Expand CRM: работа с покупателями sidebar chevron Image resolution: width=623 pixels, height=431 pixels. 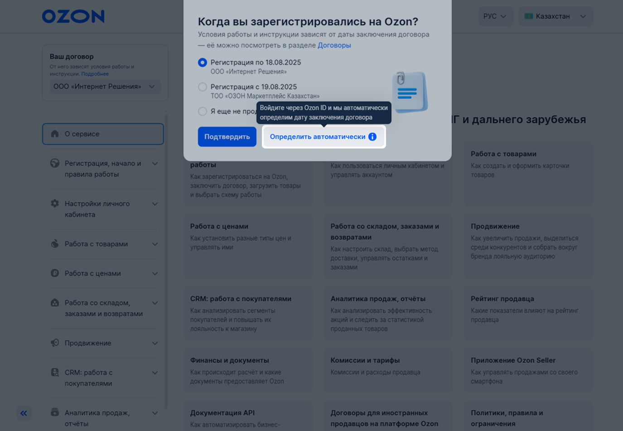tap(155, 373)
